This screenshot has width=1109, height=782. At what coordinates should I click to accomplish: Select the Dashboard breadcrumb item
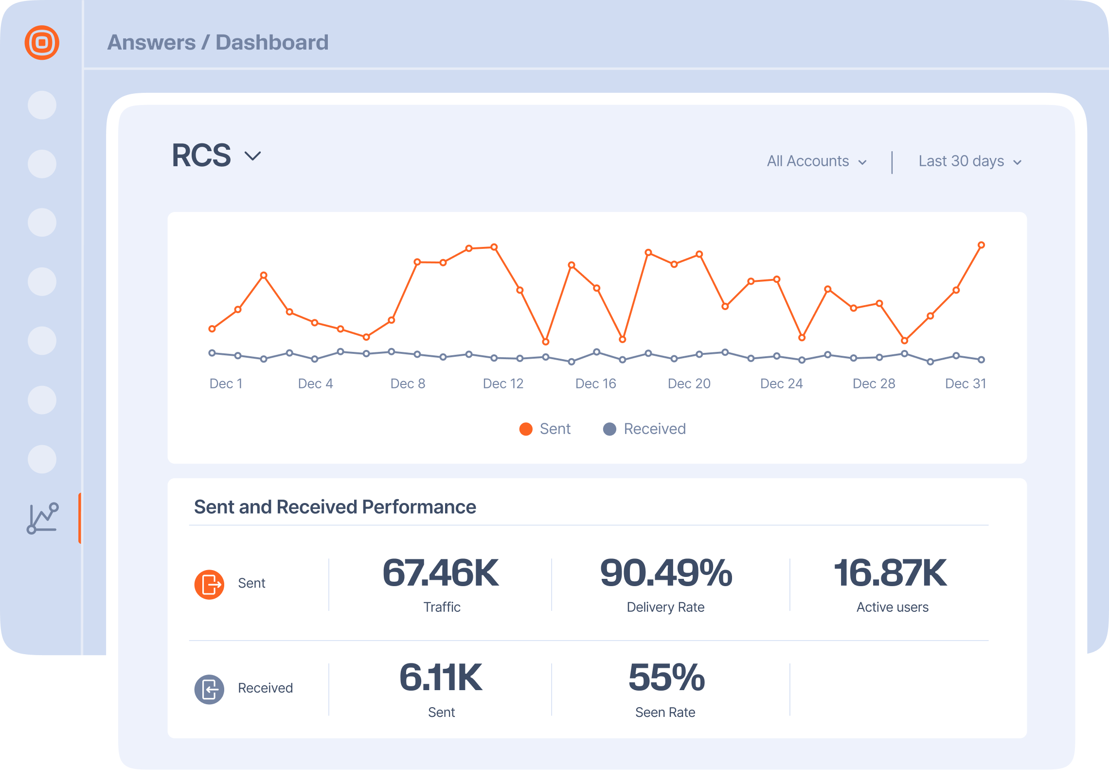pos(273,42)
